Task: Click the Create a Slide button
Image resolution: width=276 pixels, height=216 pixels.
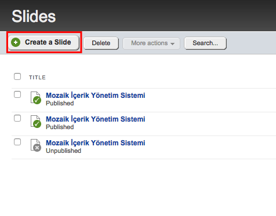Action: tap(44, 42)
